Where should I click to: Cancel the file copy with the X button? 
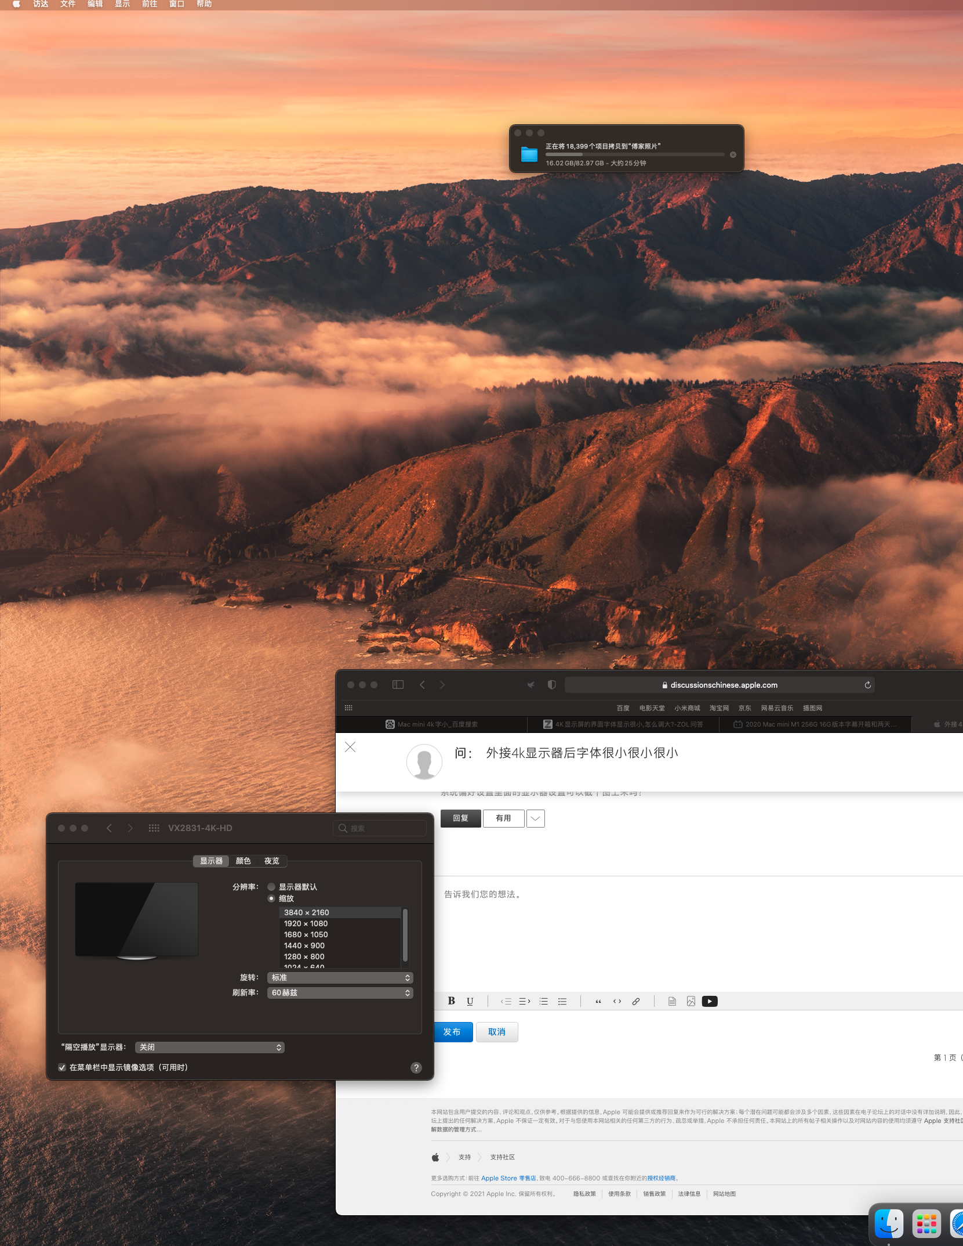point(733,155)
